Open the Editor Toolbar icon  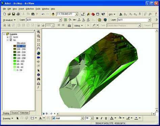(83, 14)
